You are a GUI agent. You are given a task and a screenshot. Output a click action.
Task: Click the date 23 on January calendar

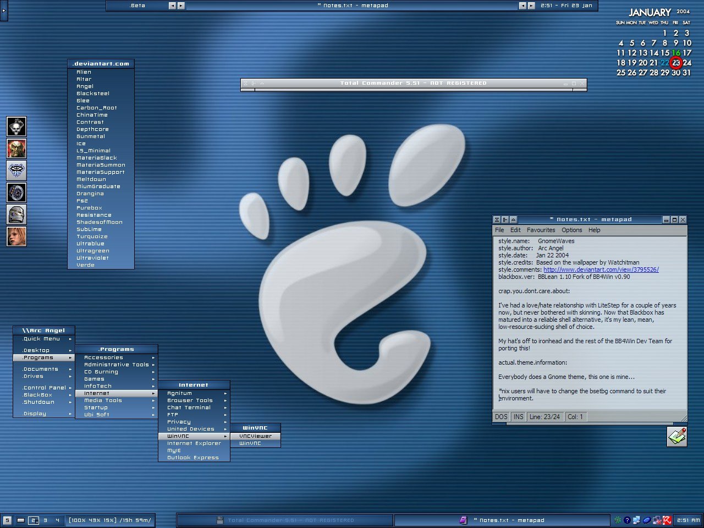[x=676, y=63]
